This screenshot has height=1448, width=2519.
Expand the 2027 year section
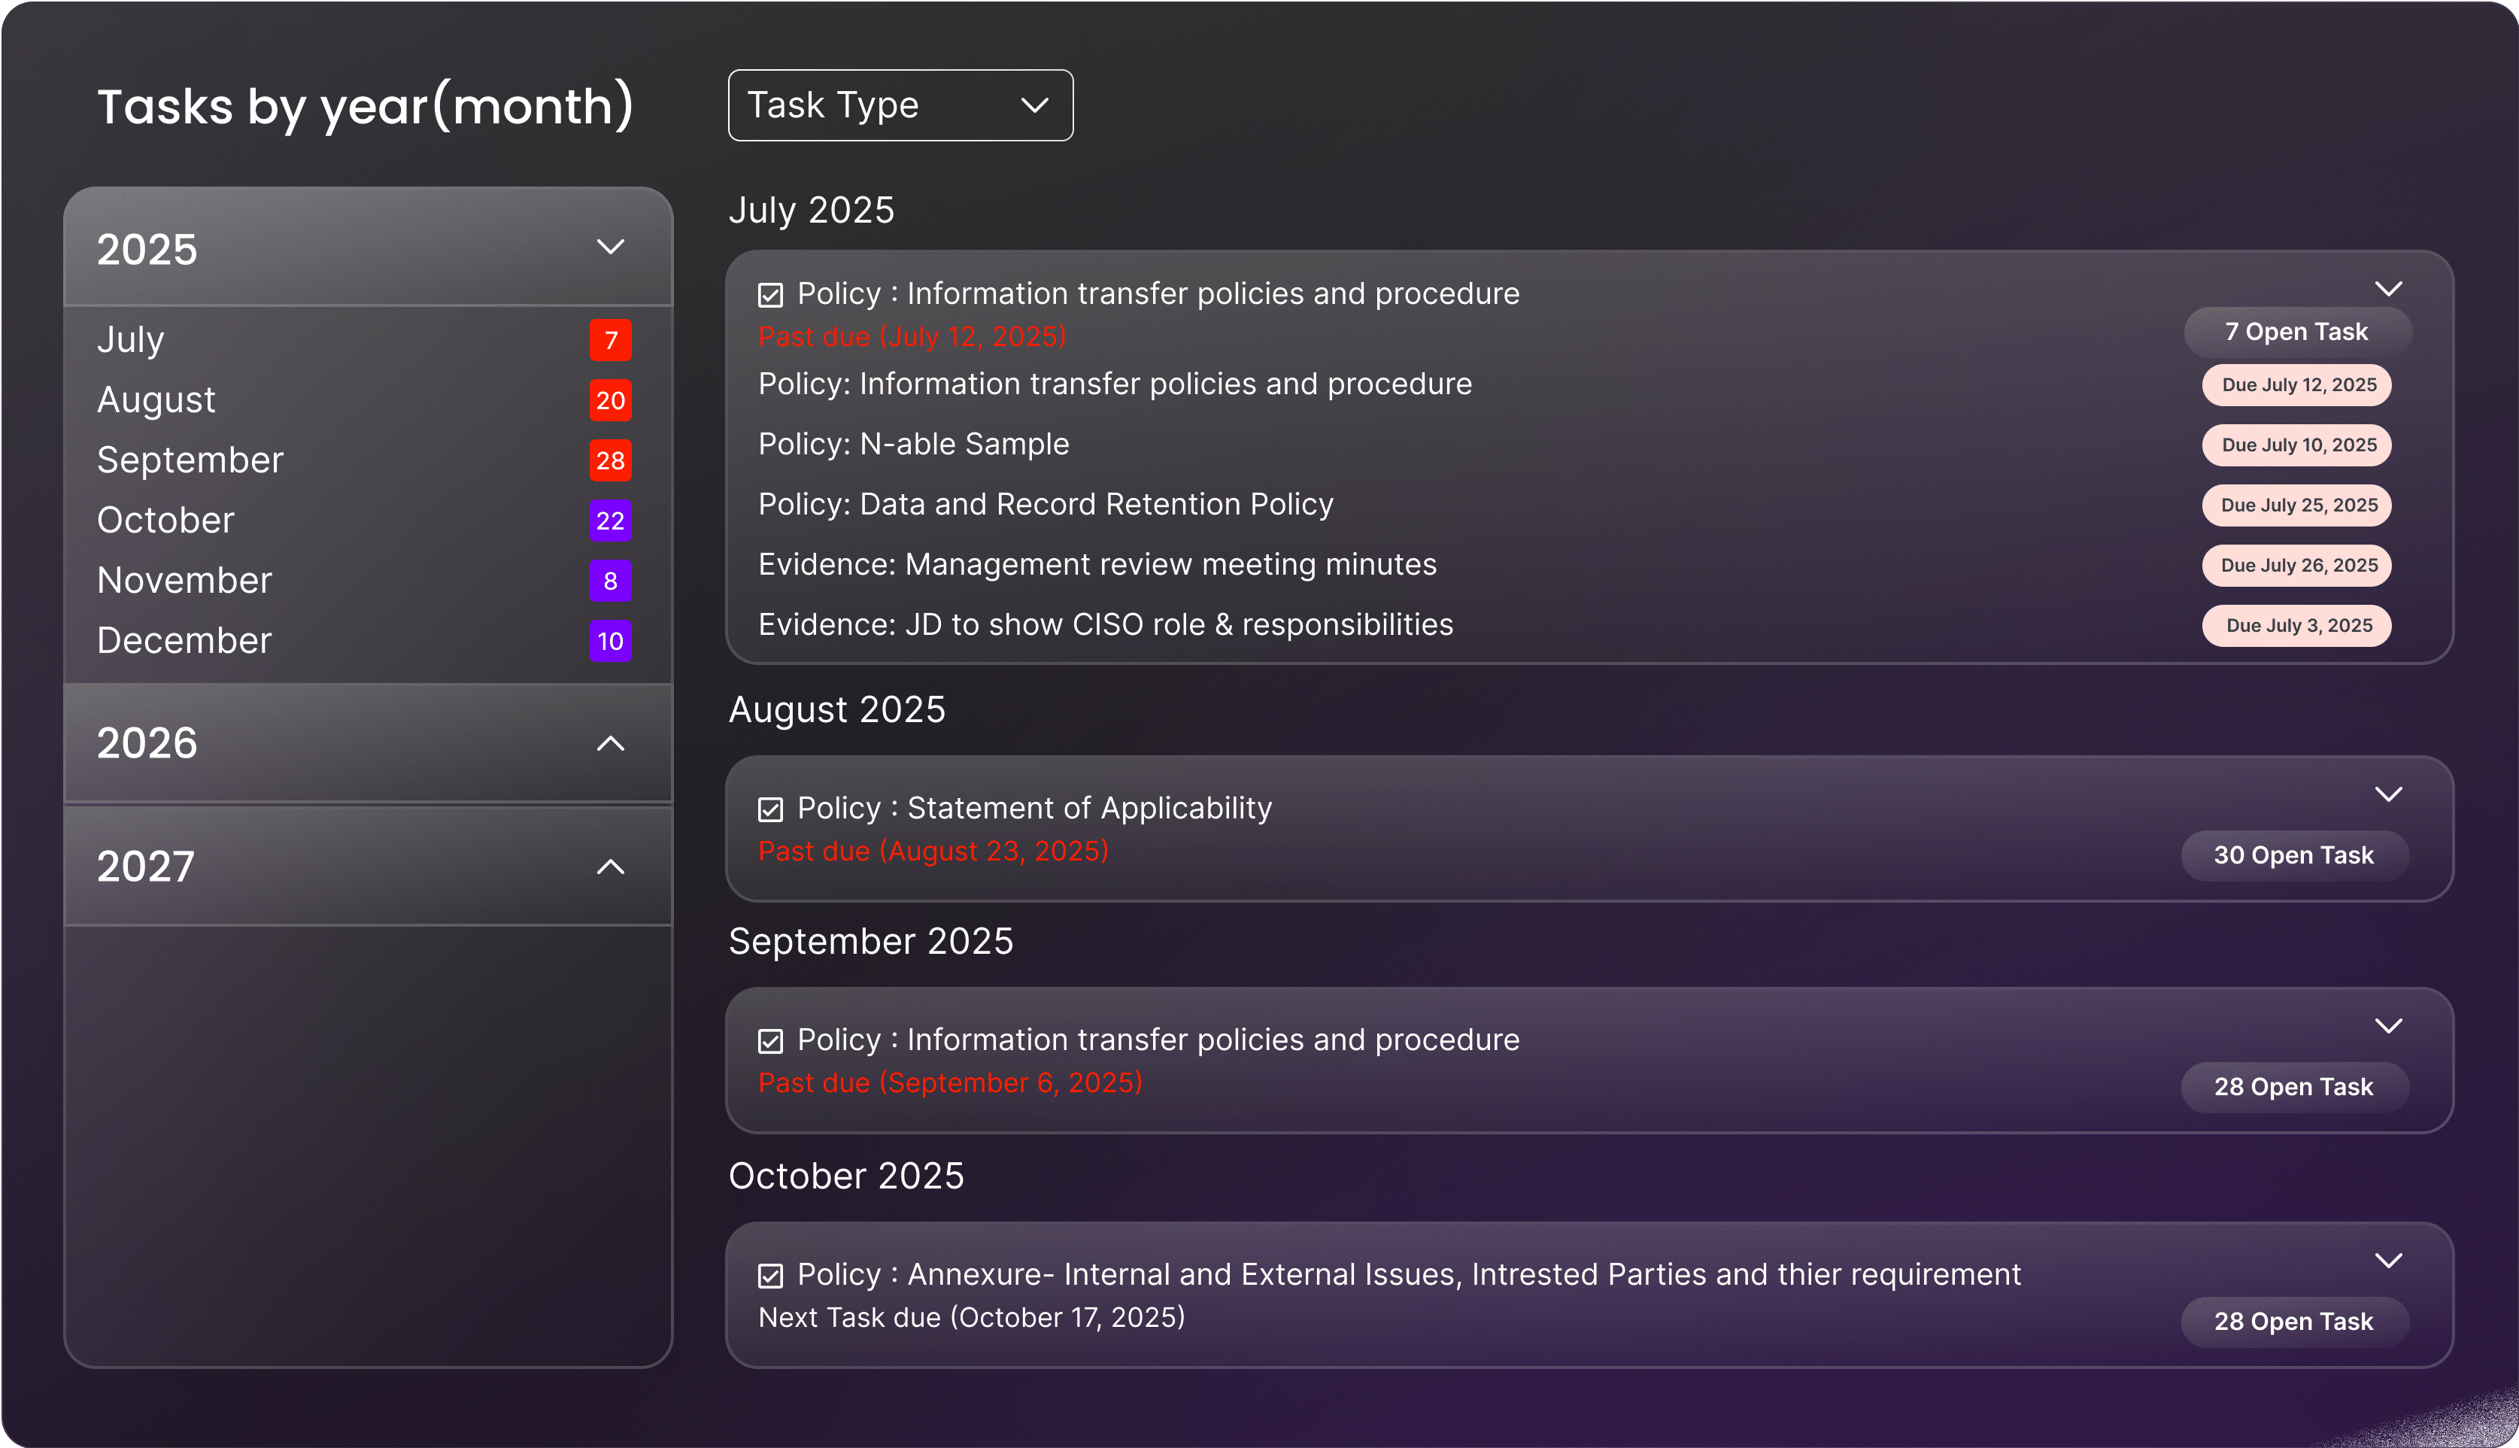click(x=609, y=867)
